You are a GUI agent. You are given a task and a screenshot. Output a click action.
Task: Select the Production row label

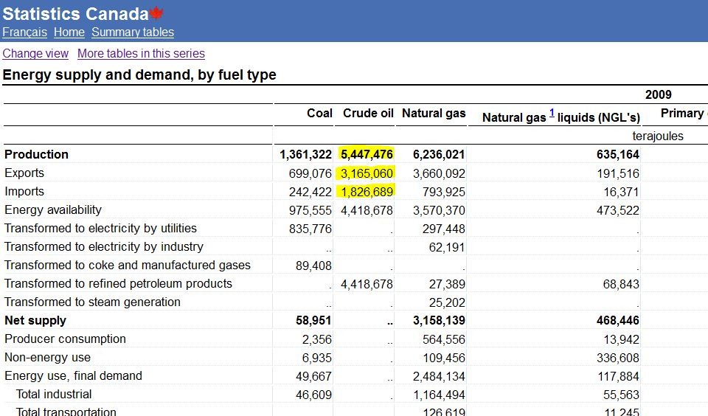click(36, 154)
